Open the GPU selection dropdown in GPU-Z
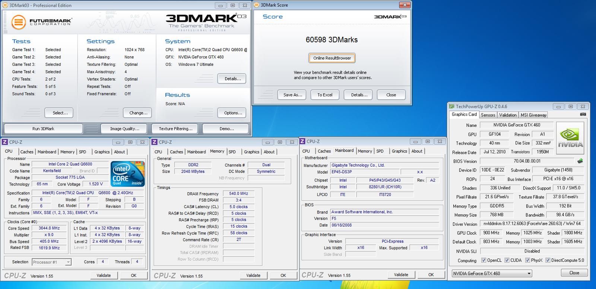Image resolution: width=596 pixels, height=289 pixels. 492,273
